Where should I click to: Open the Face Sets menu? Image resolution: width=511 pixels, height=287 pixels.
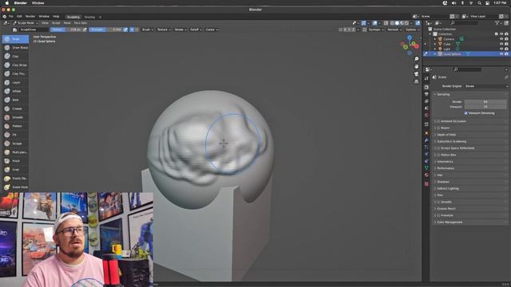[80, 23]
